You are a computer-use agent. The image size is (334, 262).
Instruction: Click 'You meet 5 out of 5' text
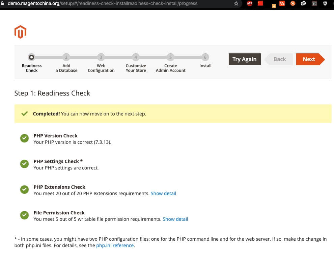pos(98,219)
